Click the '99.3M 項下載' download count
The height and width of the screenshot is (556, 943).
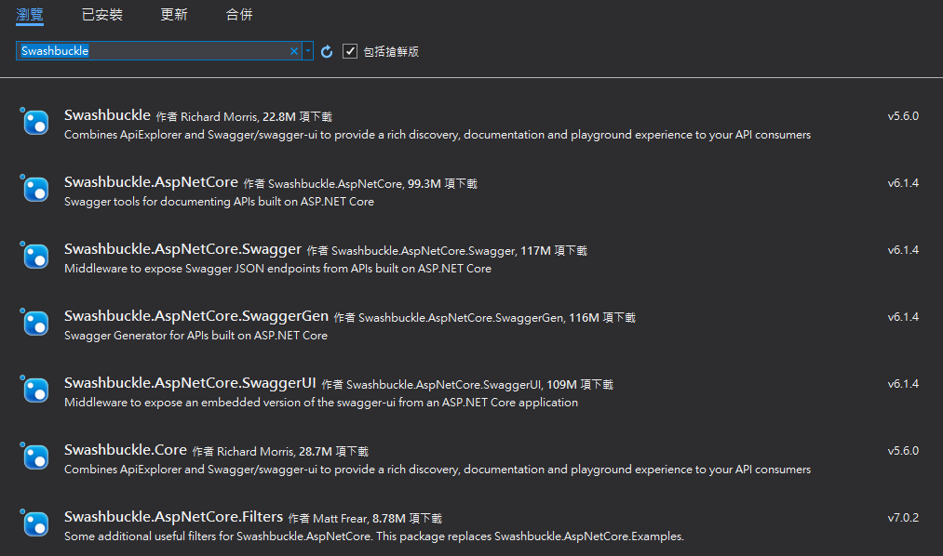[442, 184]
